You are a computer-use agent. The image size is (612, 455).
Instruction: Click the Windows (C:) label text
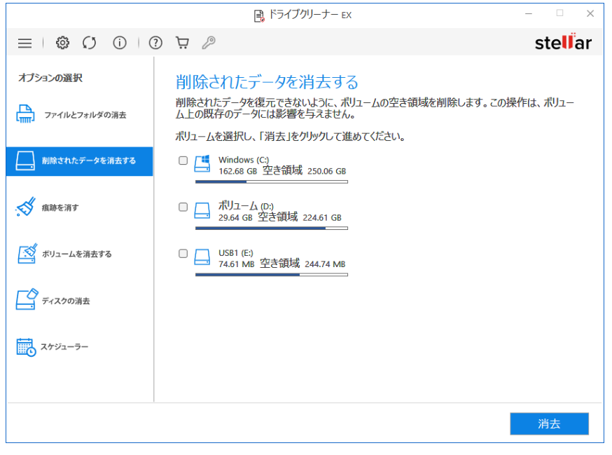click(x=244, y=160)
